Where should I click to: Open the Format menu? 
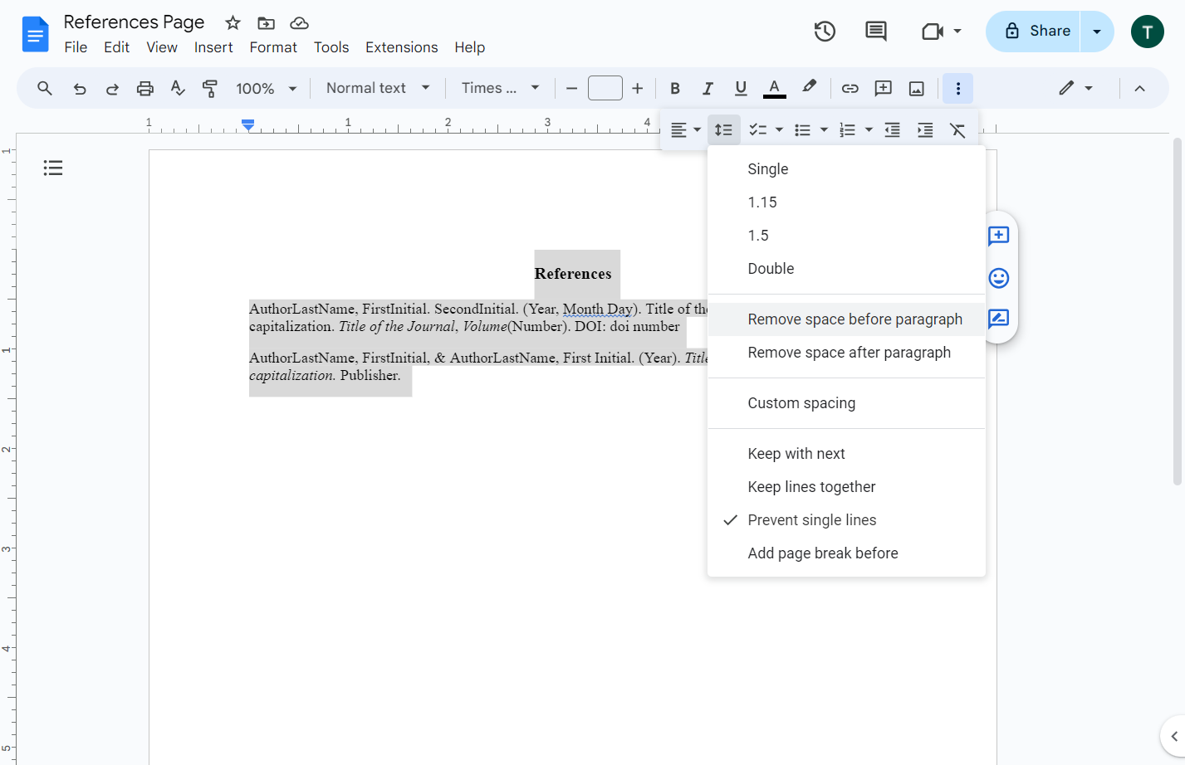(273, 47)
